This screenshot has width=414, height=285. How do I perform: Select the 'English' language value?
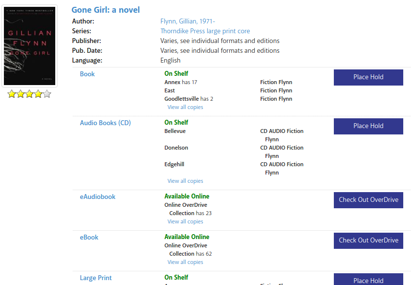pyautogui.click(x=170, y=60)
